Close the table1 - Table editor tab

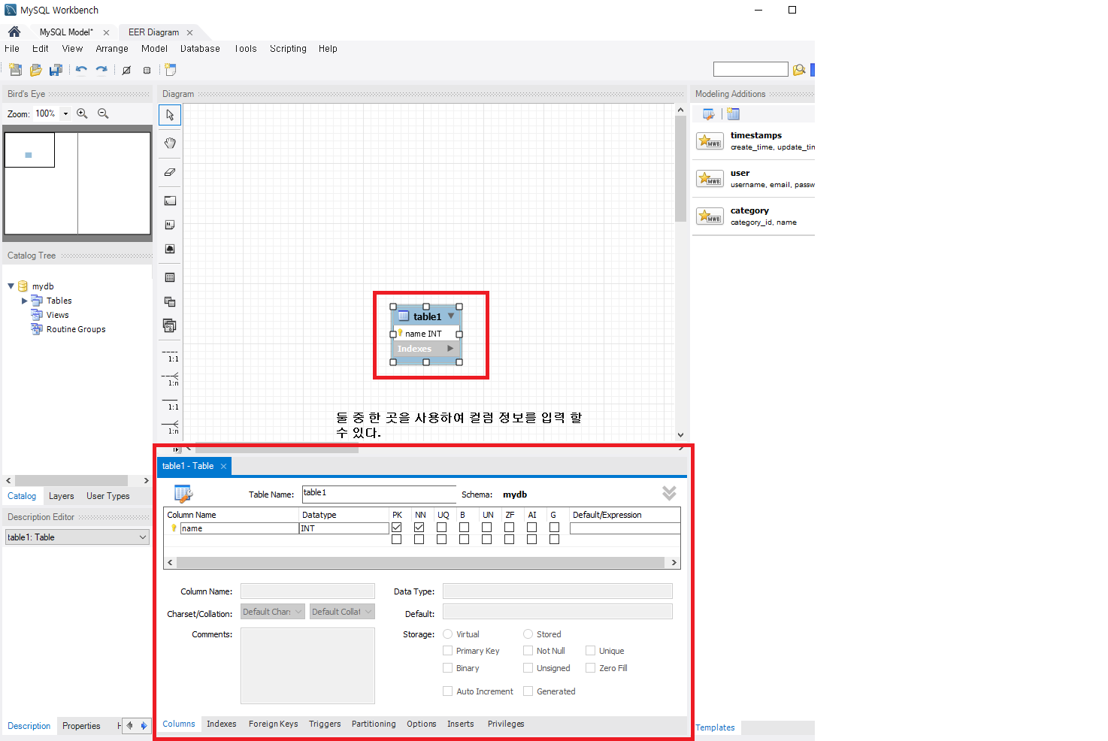tap(223, 467)
